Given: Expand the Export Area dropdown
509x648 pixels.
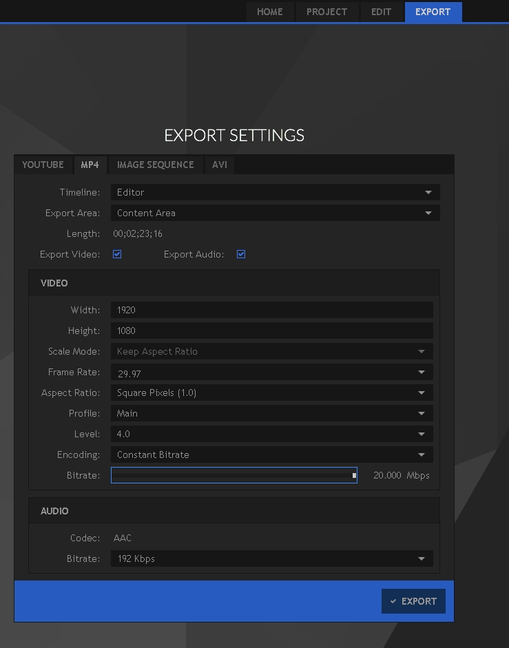Looking at the screenshot, I should click(x=275, y=213).
